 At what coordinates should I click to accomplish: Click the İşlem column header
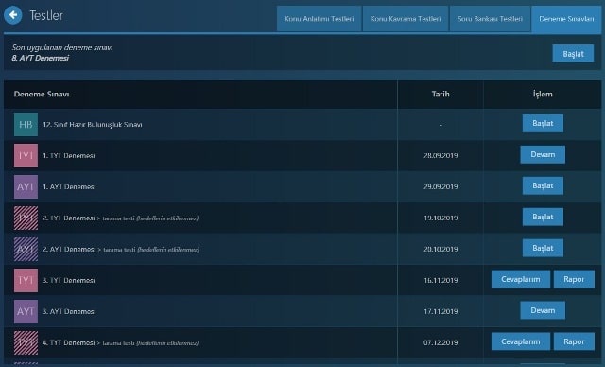point(543,94)
